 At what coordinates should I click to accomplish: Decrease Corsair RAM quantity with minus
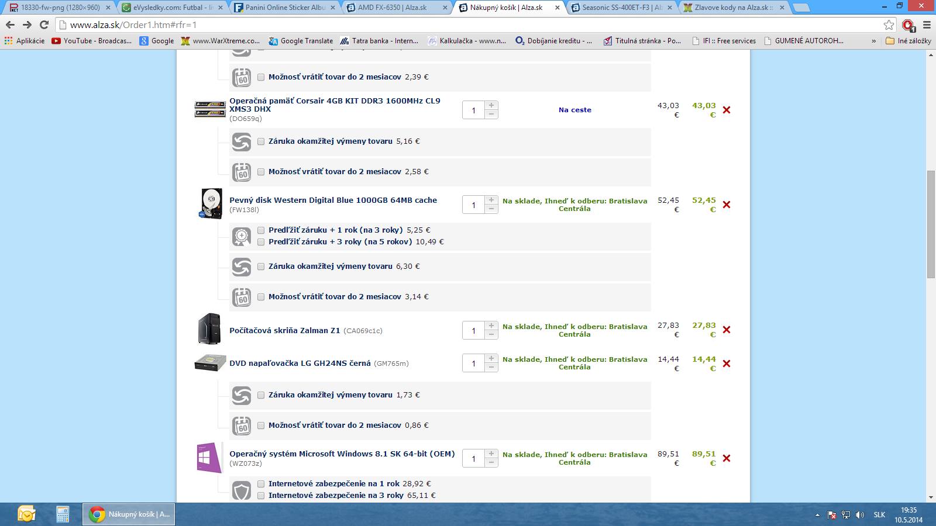pos(491,115)
